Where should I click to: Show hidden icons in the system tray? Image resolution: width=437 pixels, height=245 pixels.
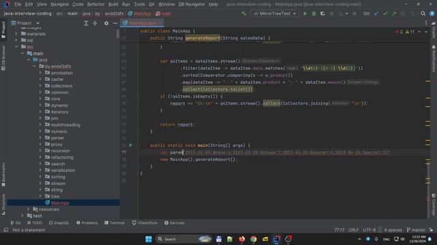(x=359, y=239)
